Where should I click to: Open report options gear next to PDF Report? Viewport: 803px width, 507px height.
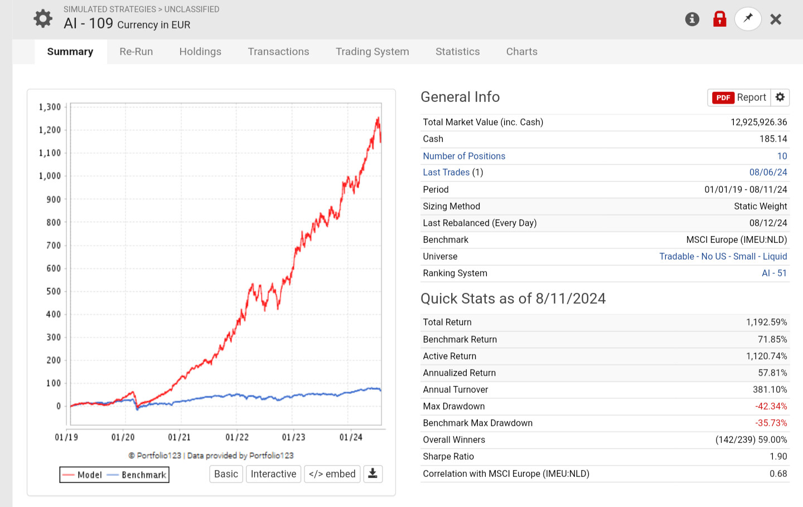[780, 97]
